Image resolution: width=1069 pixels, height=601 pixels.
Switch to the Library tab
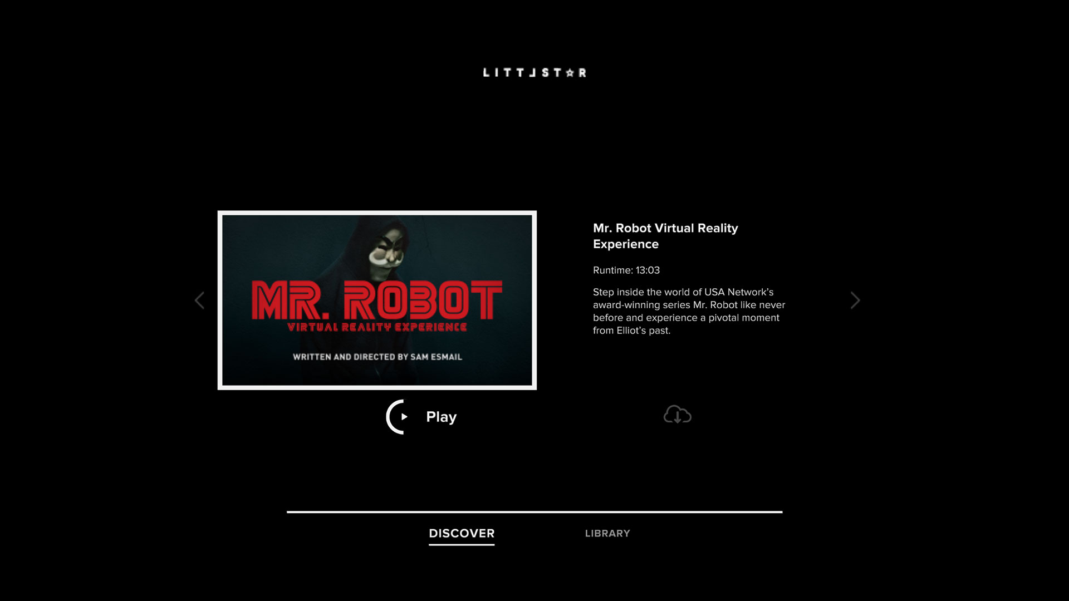[x=607, y=534]
